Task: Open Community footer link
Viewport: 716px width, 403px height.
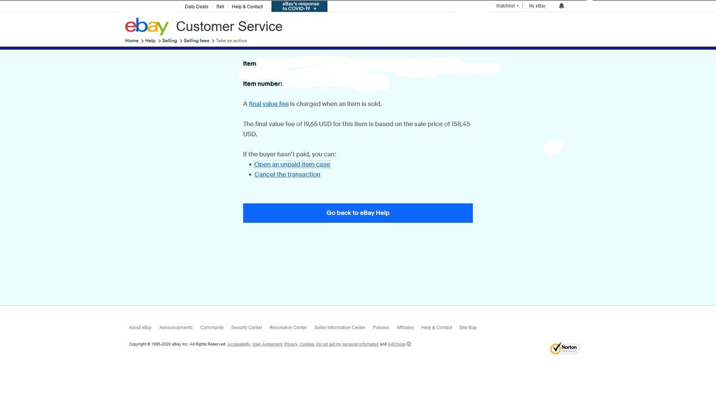Action: point(212,328)
